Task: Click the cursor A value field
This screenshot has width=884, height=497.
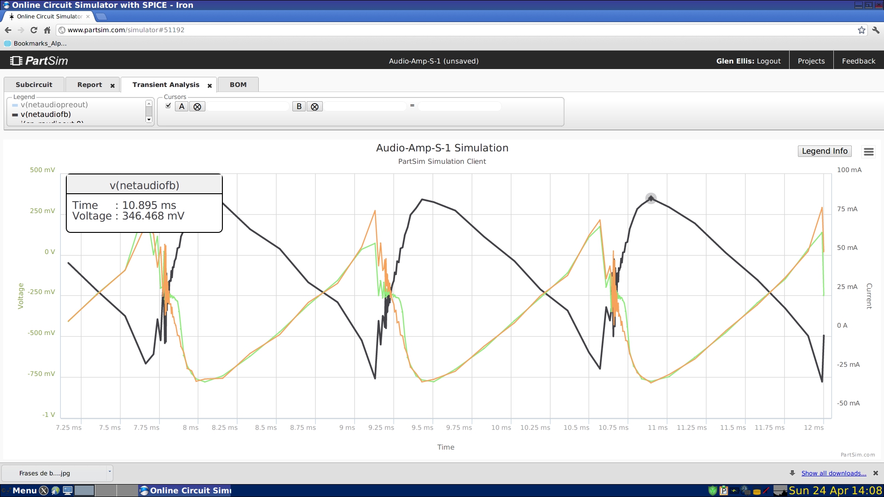Action: 248,106
